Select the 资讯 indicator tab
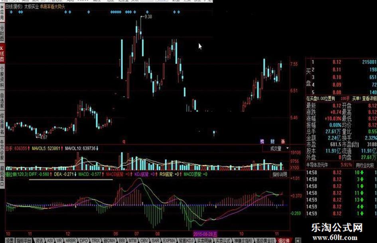The width and height of the screenshot is (377, 243). [39, 241]
